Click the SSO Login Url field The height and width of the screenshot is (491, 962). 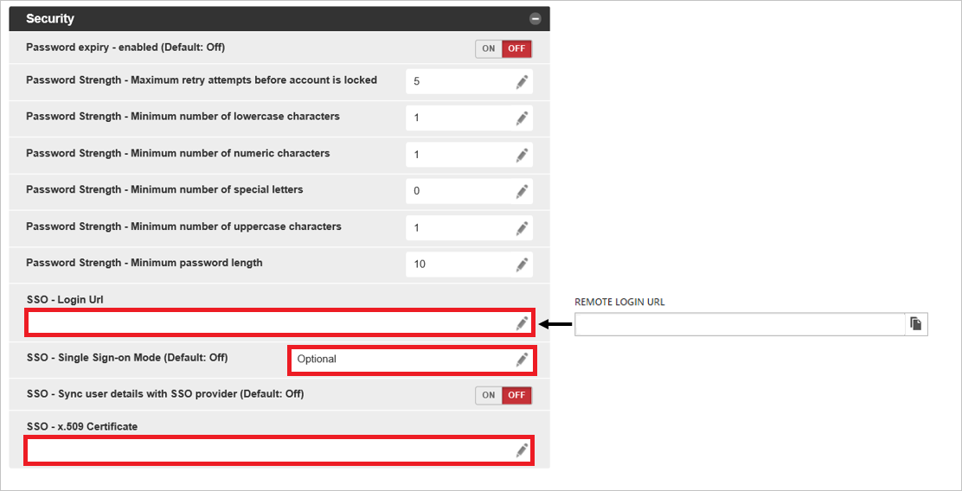279,323
